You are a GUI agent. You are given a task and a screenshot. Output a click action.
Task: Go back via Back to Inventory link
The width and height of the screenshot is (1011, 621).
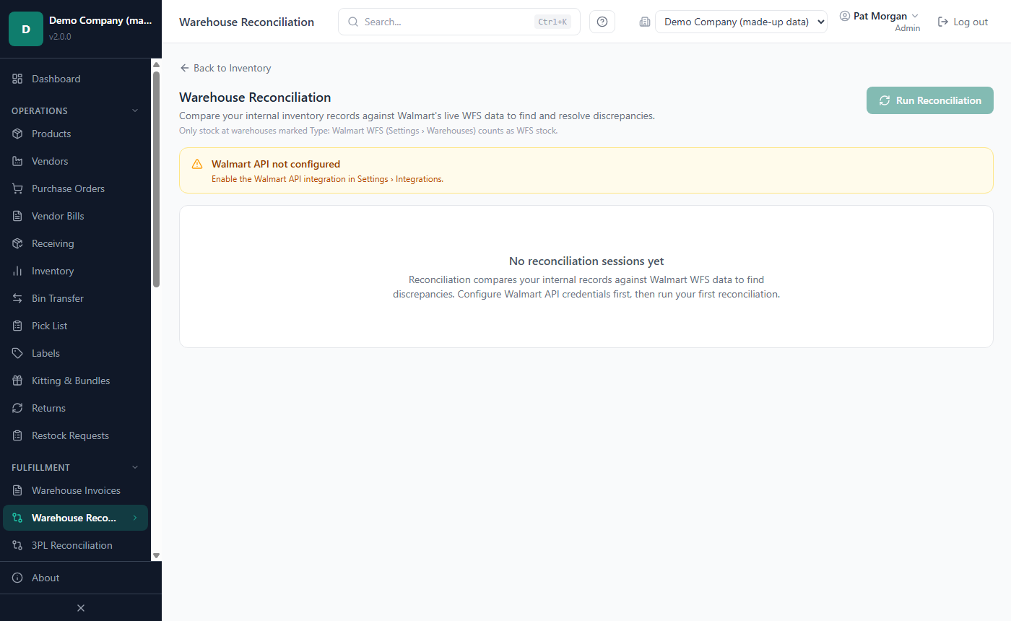[x=225, y=68]
